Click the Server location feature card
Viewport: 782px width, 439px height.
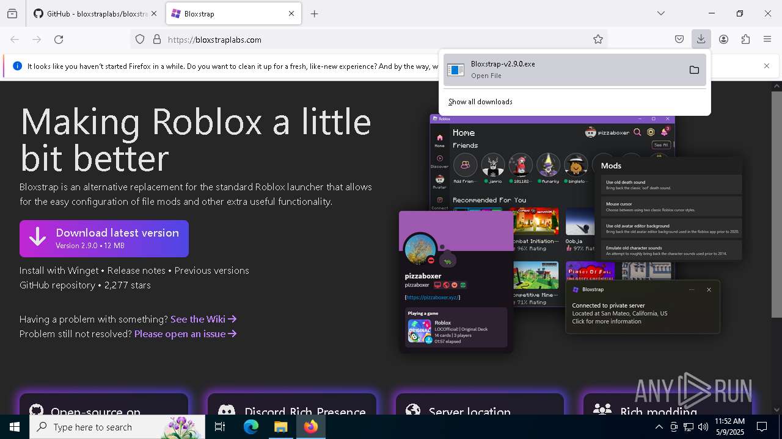tap(480, 404)
